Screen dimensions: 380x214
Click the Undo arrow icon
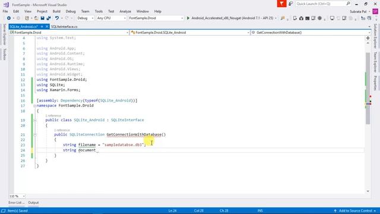tap(57, 18)
